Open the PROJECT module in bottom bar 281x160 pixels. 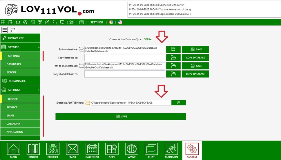(53, 150)
